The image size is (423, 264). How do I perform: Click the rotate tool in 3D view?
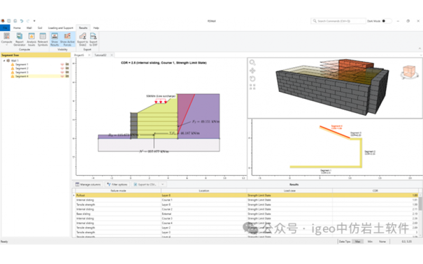[253, 79]
